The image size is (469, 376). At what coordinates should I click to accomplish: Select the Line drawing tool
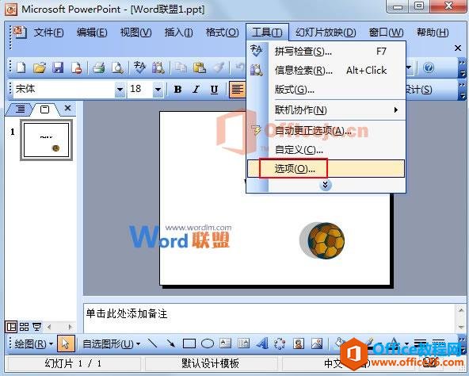[x=153, y=343]
